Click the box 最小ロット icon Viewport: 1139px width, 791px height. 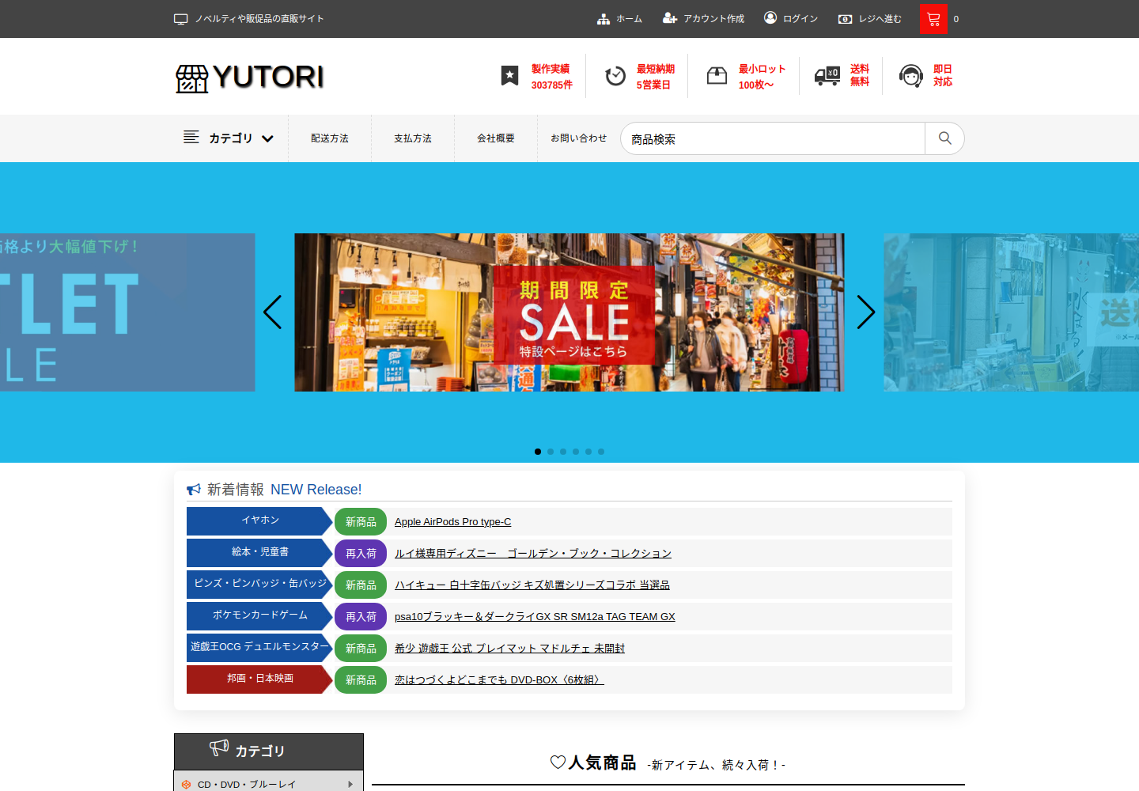(717, 76)
